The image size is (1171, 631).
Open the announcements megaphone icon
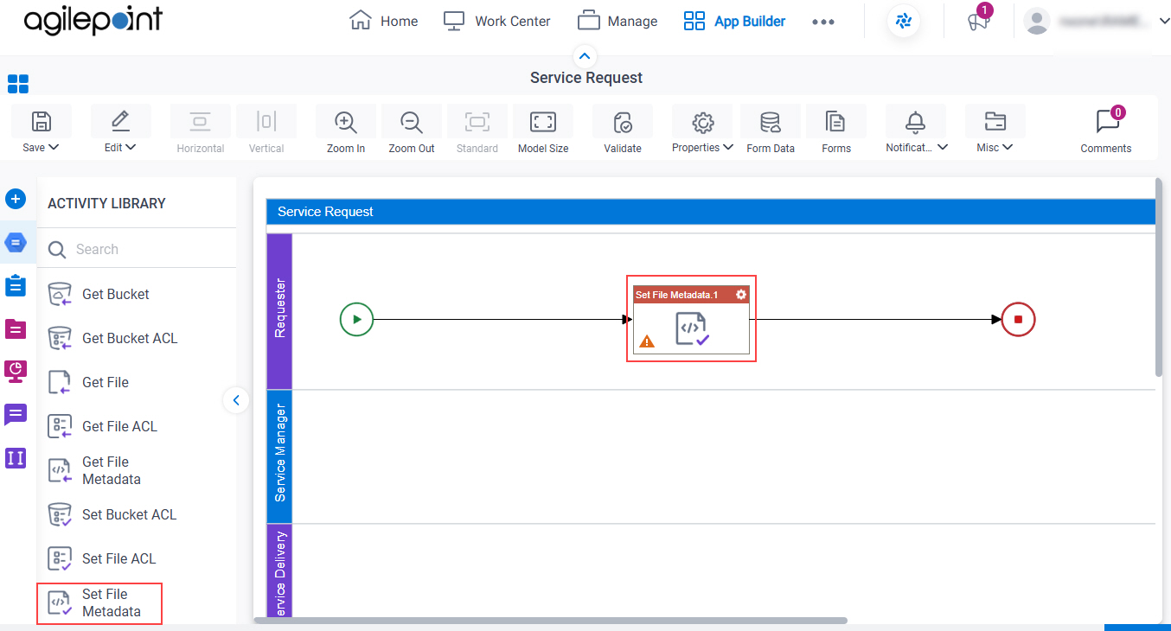point(978,22)
